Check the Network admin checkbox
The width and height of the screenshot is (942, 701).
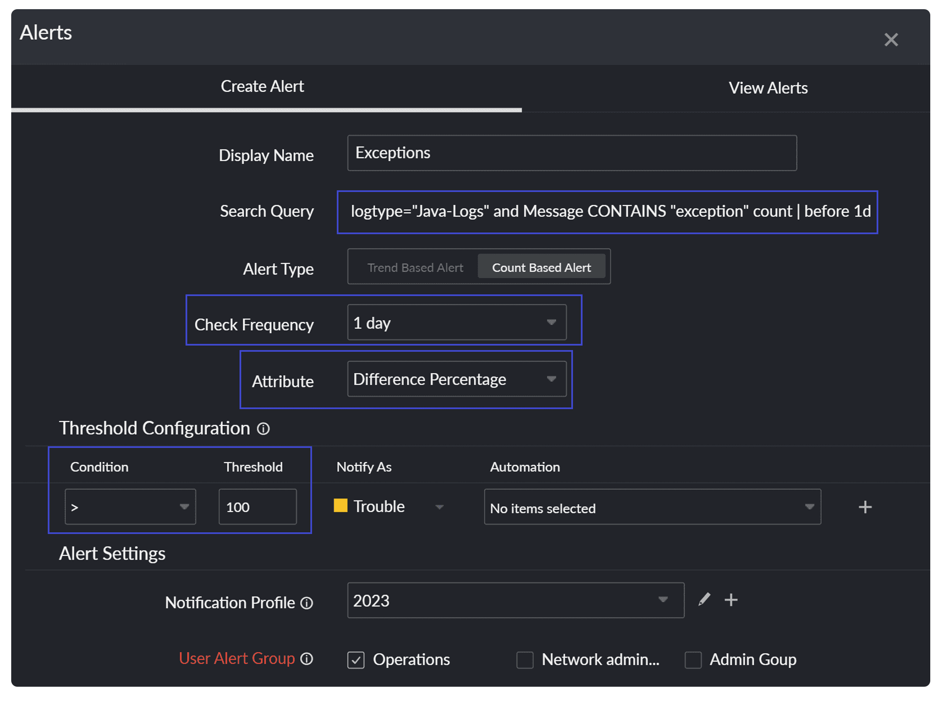(525, 660)
